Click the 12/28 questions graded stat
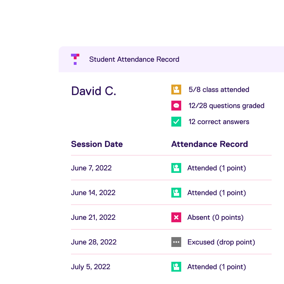The height and width of the screenshot is (284, 284). pyautogui.click(x=227, y=106)
